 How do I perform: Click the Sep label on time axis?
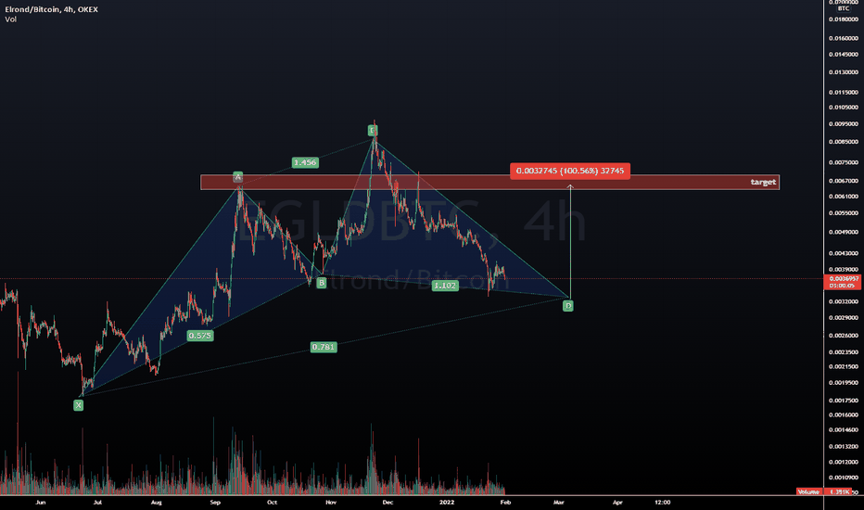pos(215,503)
